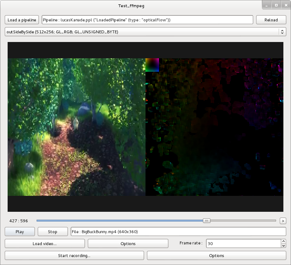Increase frame rate with up arrow
Viewport: 291px width, 265px height.
283,241
